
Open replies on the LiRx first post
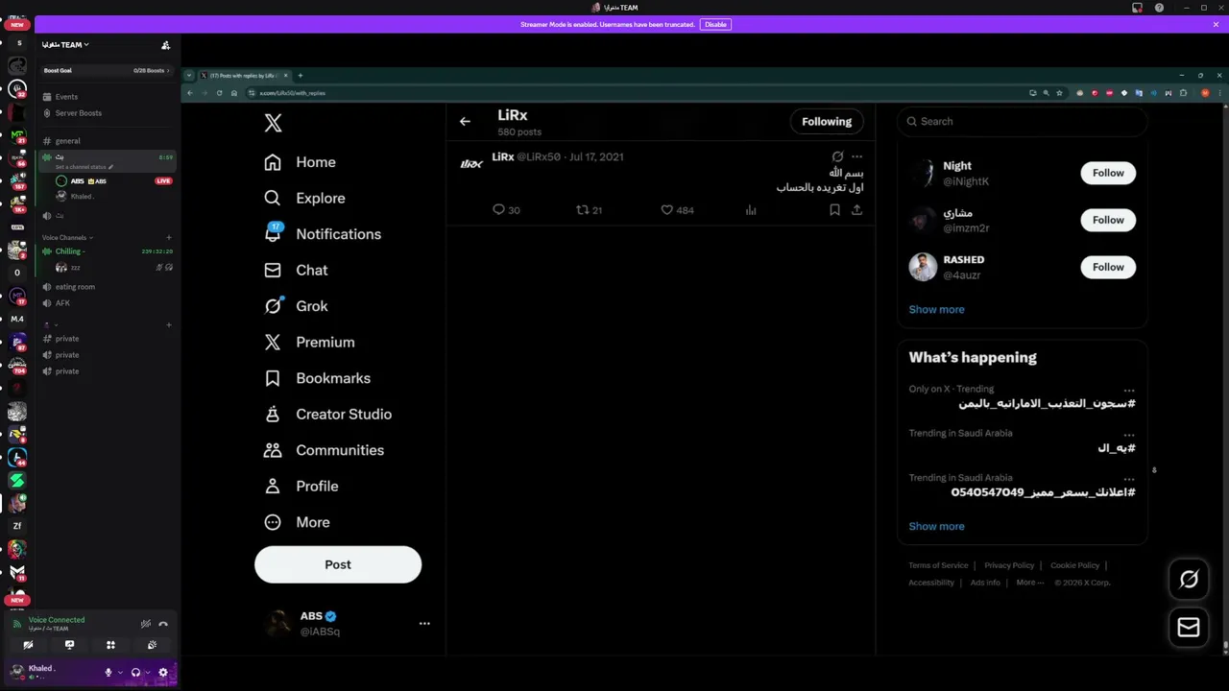(506, 209)
